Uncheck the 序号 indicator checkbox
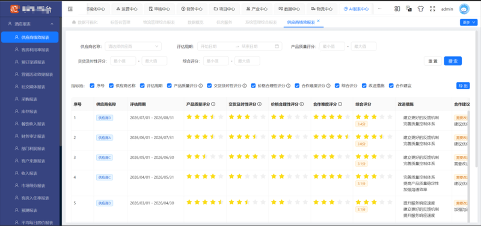Viewport: 481px width, 226px height. 92,86
